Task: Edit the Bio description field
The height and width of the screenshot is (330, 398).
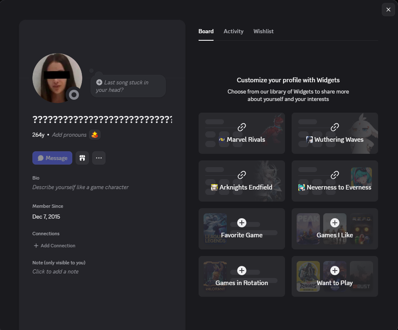Action: (81, 187)
